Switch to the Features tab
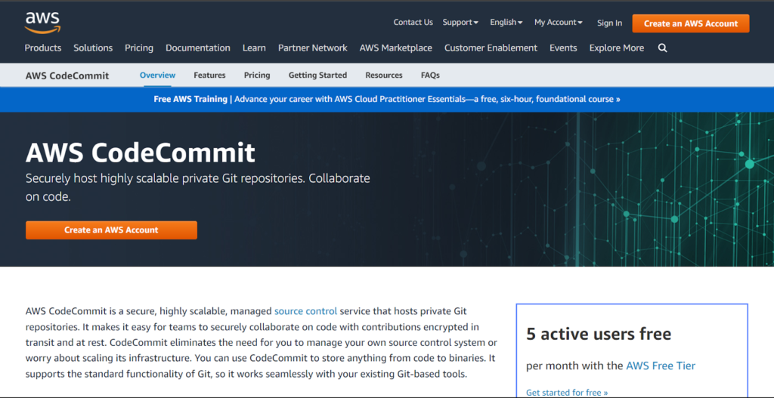 [209, 75]
